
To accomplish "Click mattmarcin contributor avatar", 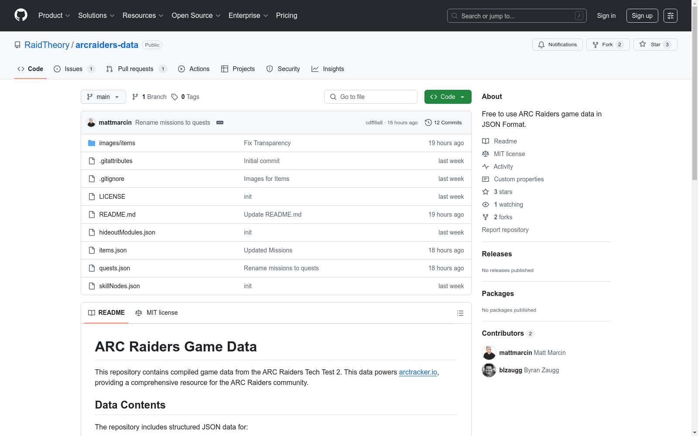I will click(489, 353).
